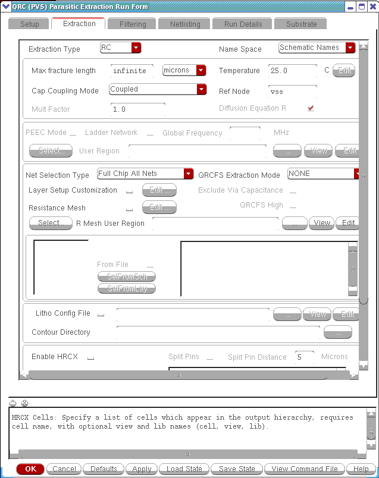Toggle the PEEC Mode checkbox
The height and width of the screenshot is (478, 379).
tap(73, 134)
